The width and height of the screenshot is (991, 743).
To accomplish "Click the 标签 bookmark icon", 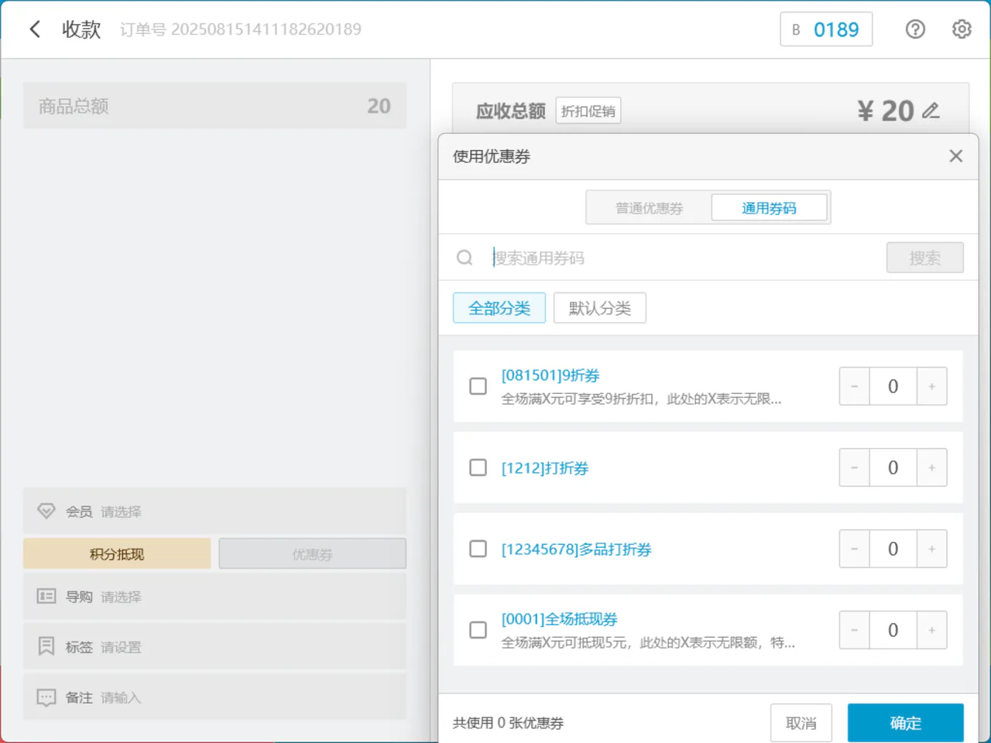I will [46, 646].
